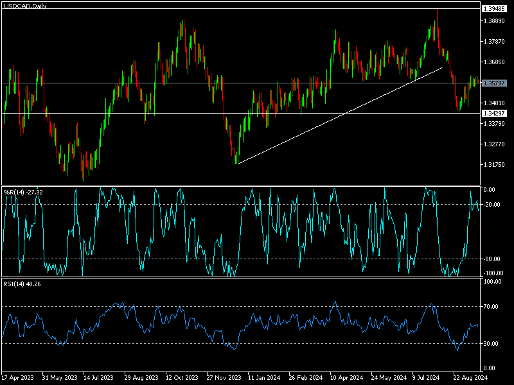Viewport: 514px width, 385px height.
Task: Click the 70.00 level on RSI scale
Action: click(492, 307)
